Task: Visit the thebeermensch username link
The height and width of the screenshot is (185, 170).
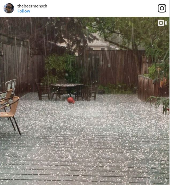Action: tap(32, 6)
